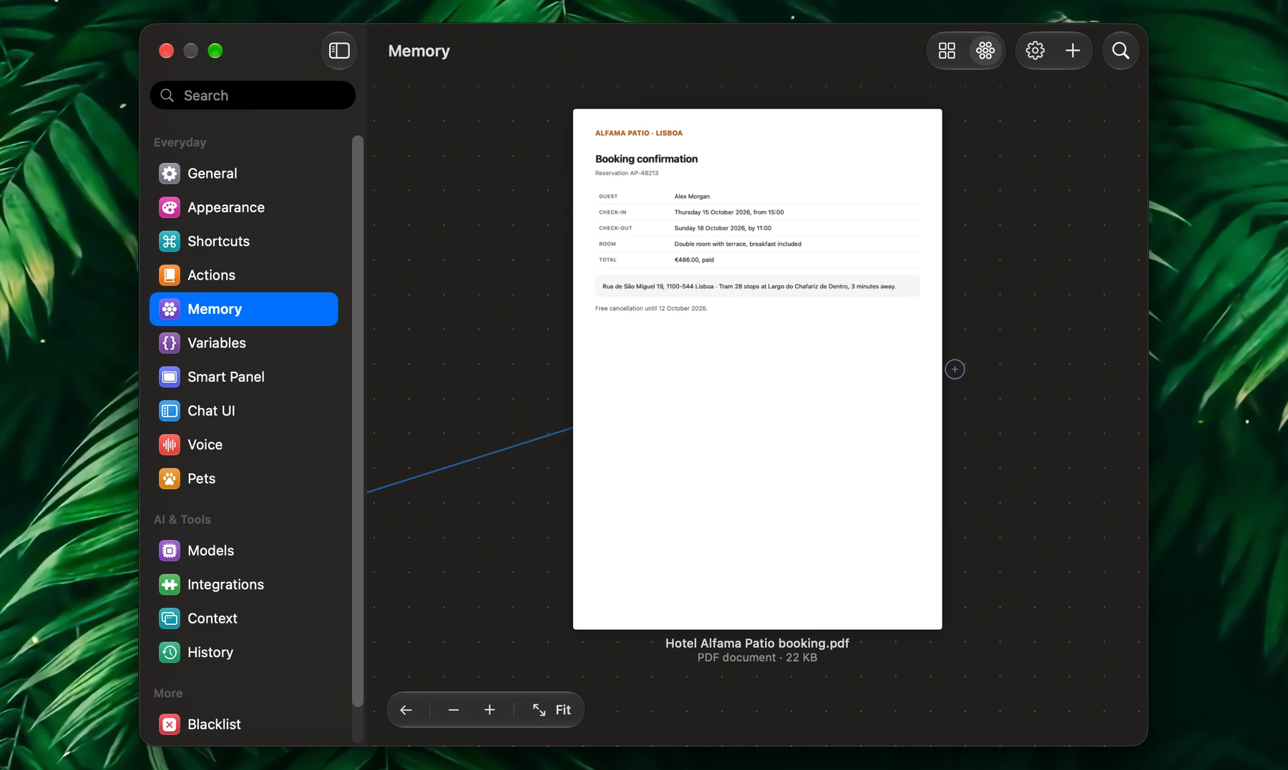Click the Blacklist red icon
The image size is (1288, 770).
170,724
